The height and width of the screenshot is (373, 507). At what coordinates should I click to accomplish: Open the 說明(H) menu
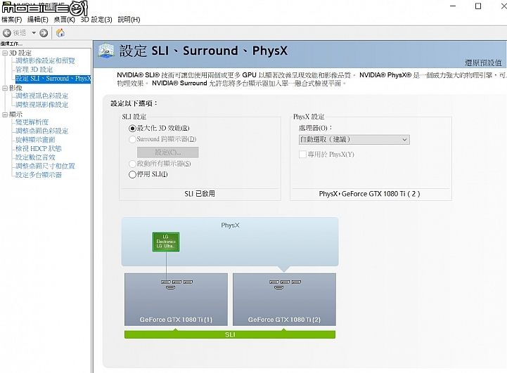pyautogui.click(x=129, y=20)
